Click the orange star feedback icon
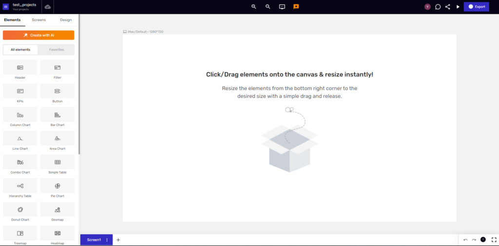Screen dimensions: 499x246 (x=296, y=7)
